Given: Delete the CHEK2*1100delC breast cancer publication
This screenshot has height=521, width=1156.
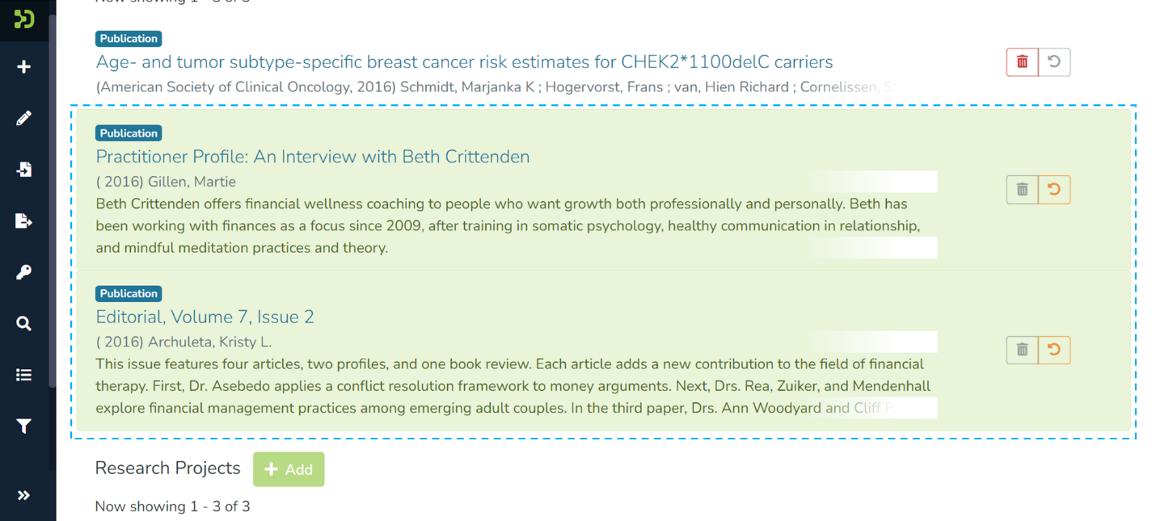Looking at the screenshot, I should pyautogui.click(x=1023, y=62).
